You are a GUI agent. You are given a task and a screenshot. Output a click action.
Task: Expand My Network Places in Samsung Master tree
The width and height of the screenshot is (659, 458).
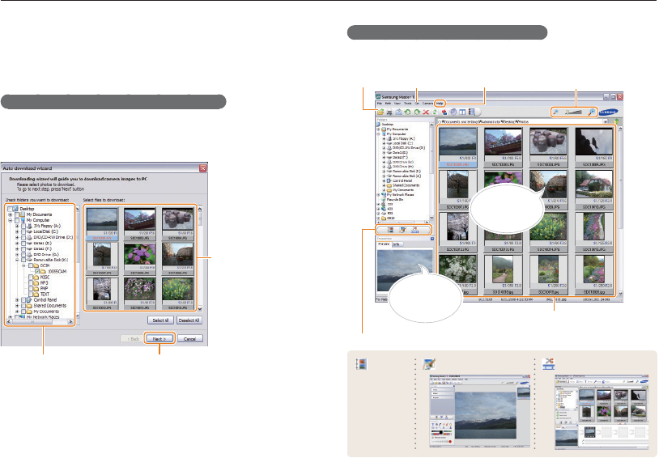click(379, 195)
